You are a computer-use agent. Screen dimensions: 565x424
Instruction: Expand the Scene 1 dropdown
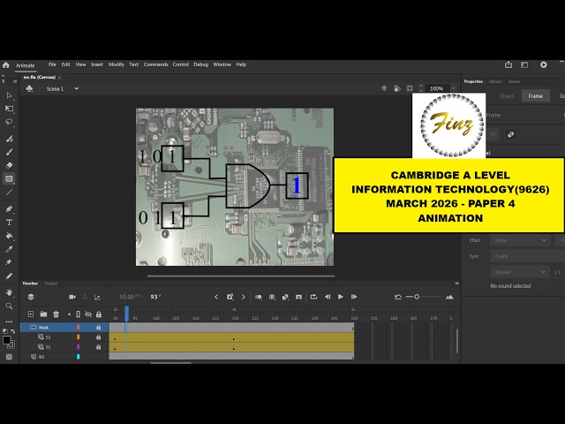[77, 88]
